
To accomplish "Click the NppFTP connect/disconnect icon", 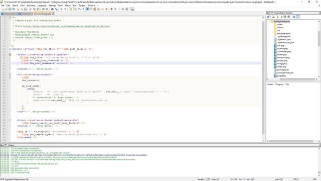I will 268,17.
